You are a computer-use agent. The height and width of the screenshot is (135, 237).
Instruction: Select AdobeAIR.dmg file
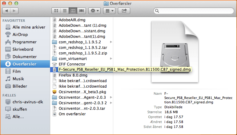click(82, 20)
